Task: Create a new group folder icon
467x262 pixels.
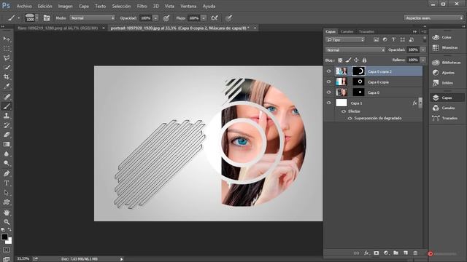Action: 395,253
